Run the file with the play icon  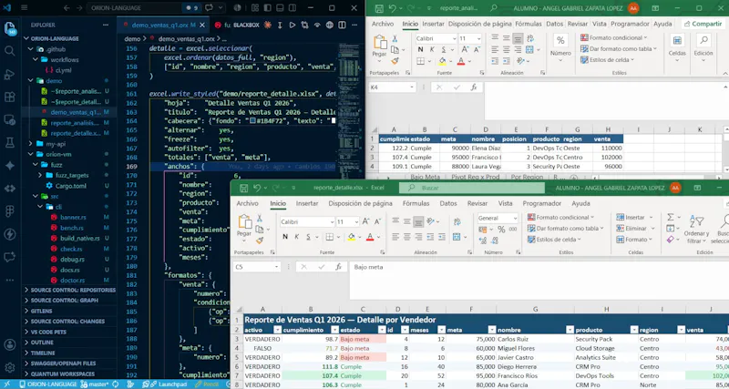(293, 26)
